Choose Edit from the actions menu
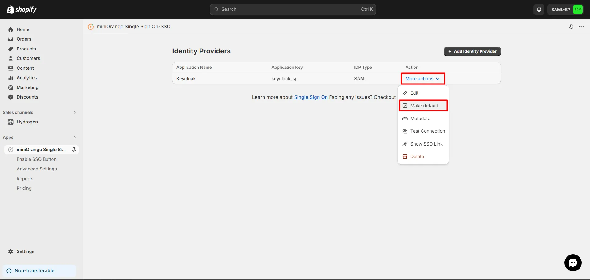Image resolution: width=590 pixels, height=280 pixels. 423,93
